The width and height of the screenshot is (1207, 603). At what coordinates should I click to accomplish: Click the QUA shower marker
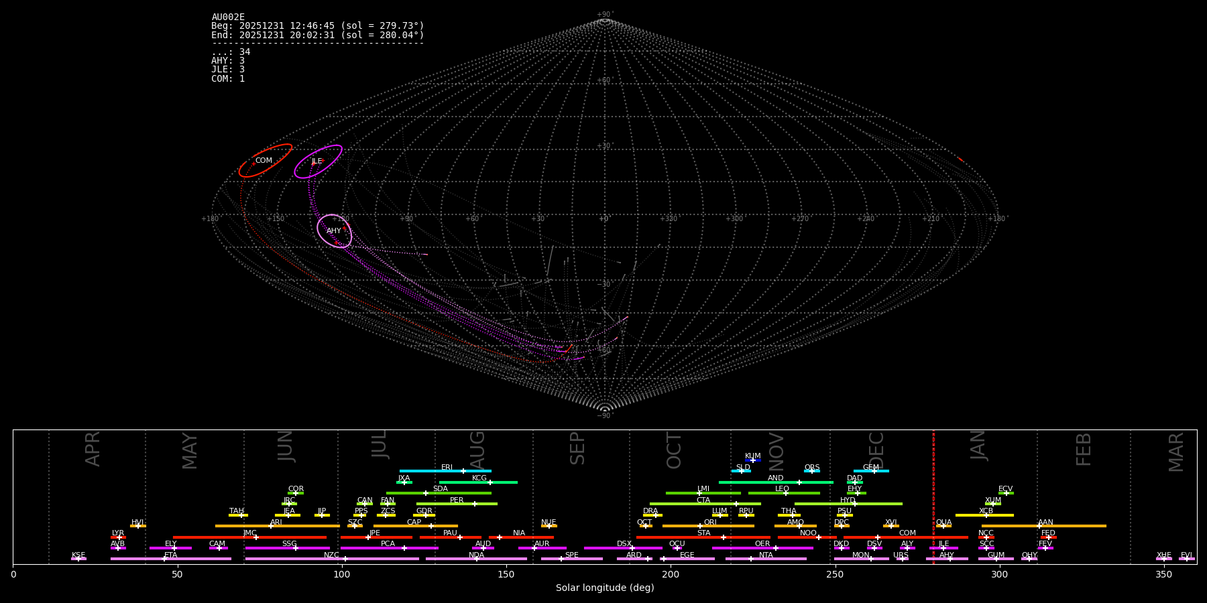coord(943,526)
